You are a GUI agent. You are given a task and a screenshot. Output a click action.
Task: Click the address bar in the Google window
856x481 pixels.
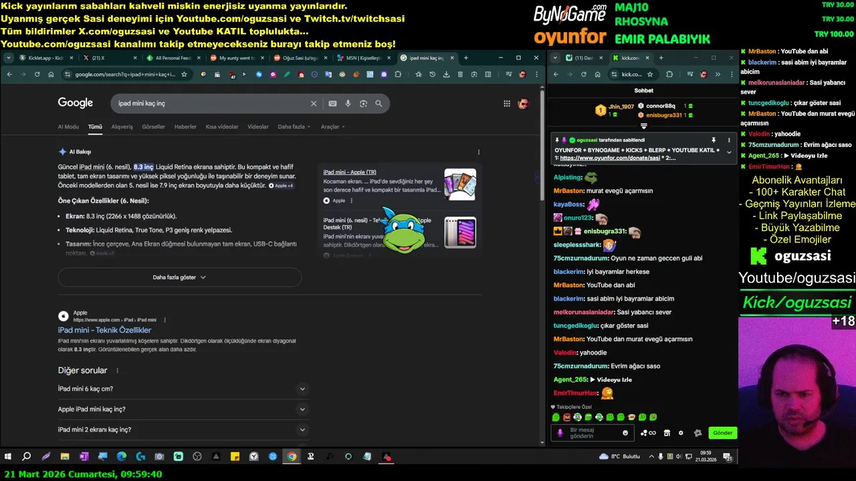tap(127, 74)
